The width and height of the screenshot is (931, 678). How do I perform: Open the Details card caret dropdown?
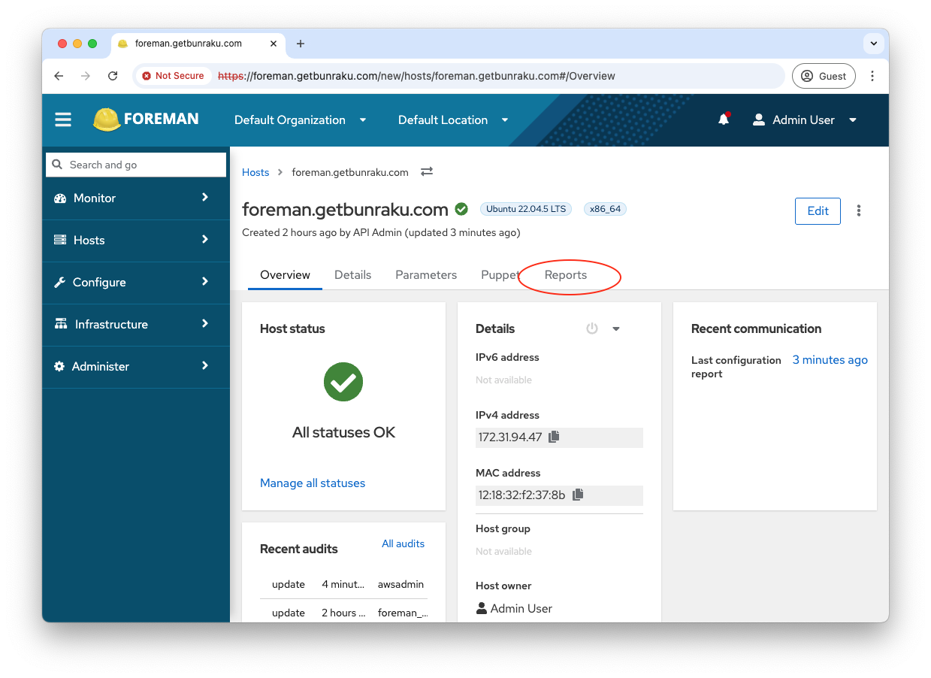[x=616, y=329]
